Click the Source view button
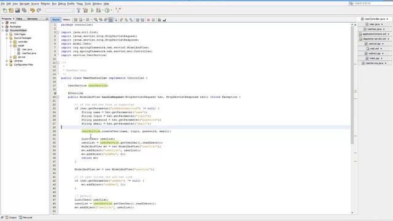The width and height of the screenshot is (393, 221). click(x=56, y=20)
